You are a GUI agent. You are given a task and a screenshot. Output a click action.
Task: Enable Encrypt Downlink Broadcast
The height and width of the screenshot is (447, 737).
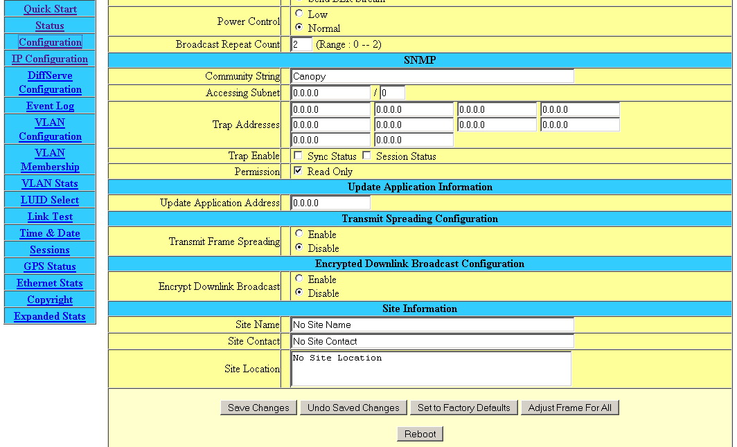[299, 278]
